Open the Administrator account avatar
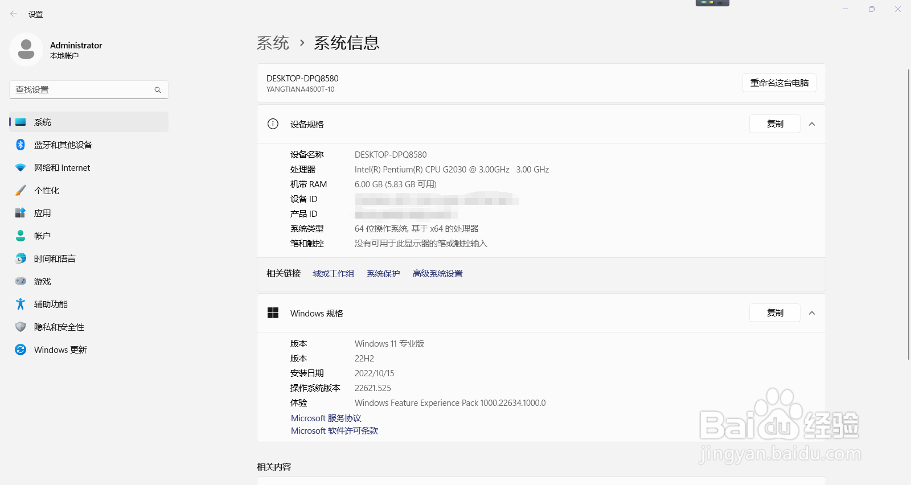Viewport: 911px width, 485px height. pos(26,50)
